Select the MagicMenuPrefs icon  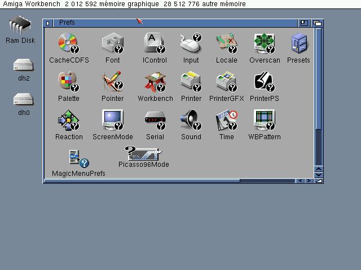[x=79, y=158]
